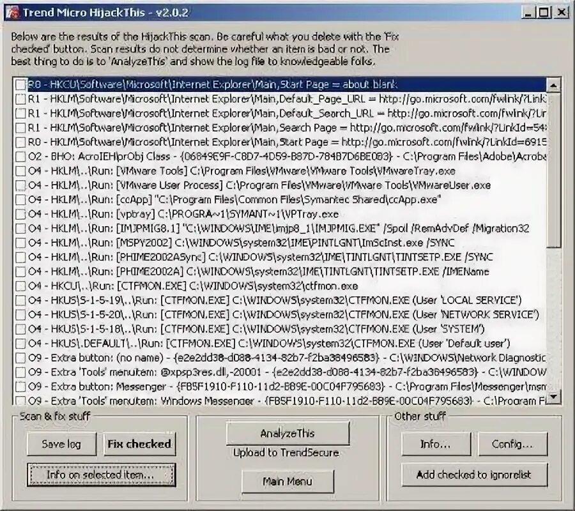Tick the CTFMON Default user entry checkbox

pyautogui.click(x=21, y=344)
